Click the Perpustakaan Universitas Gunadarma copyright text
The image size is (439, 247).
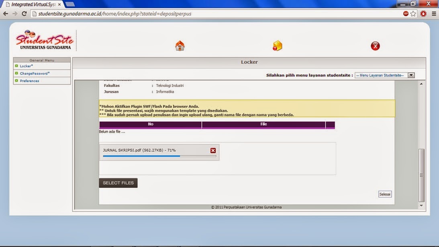[246, 207]
